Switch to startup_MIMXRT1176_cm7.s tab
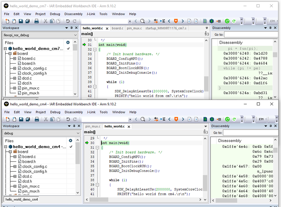Viewport: 281px width, 207px height. [166, 28]
